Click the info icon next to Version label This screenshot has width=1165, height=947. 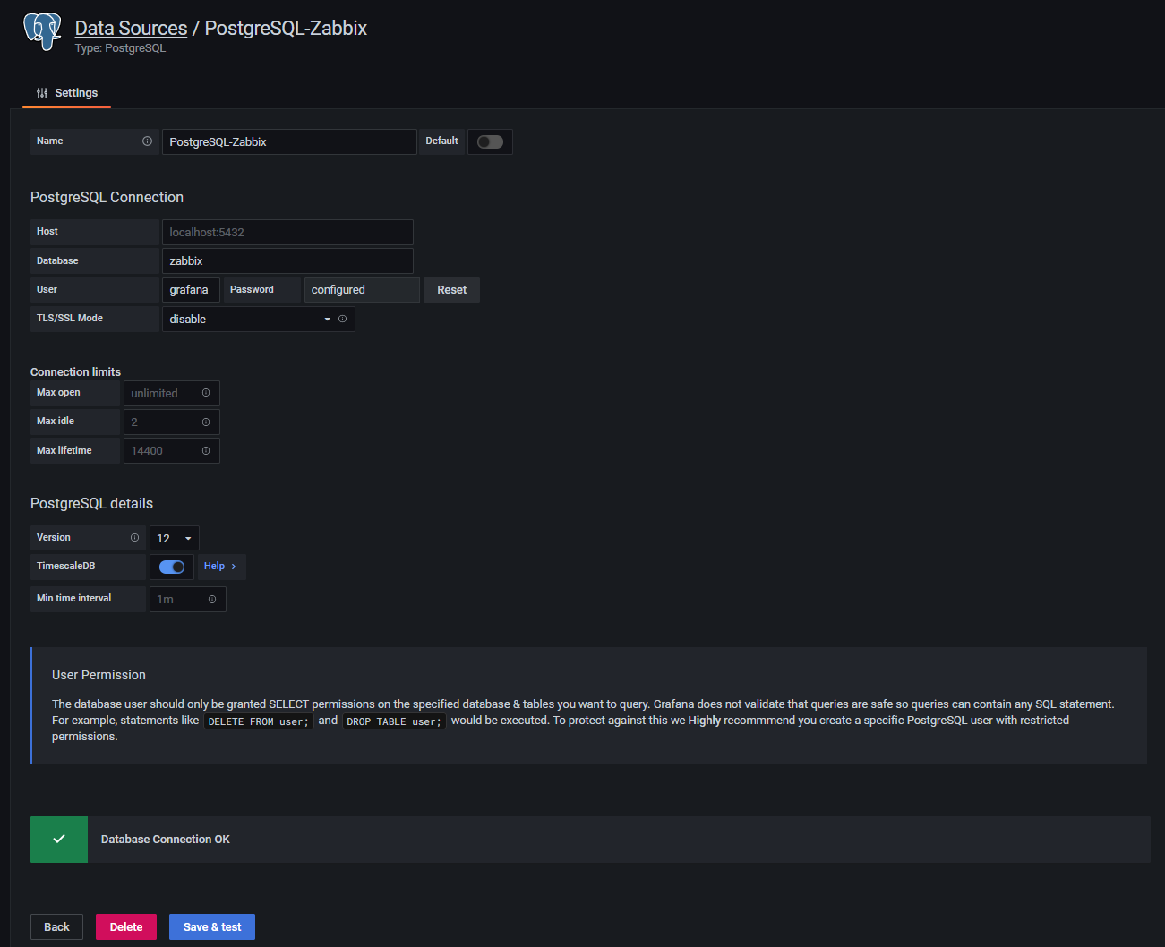pos(134,538)
